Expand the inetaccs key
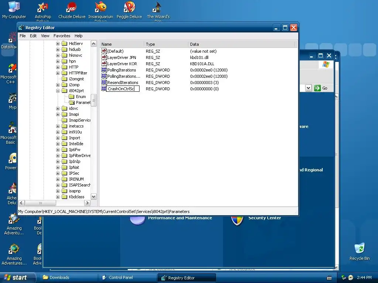378x283 pixels. click(x=58, y=126)
